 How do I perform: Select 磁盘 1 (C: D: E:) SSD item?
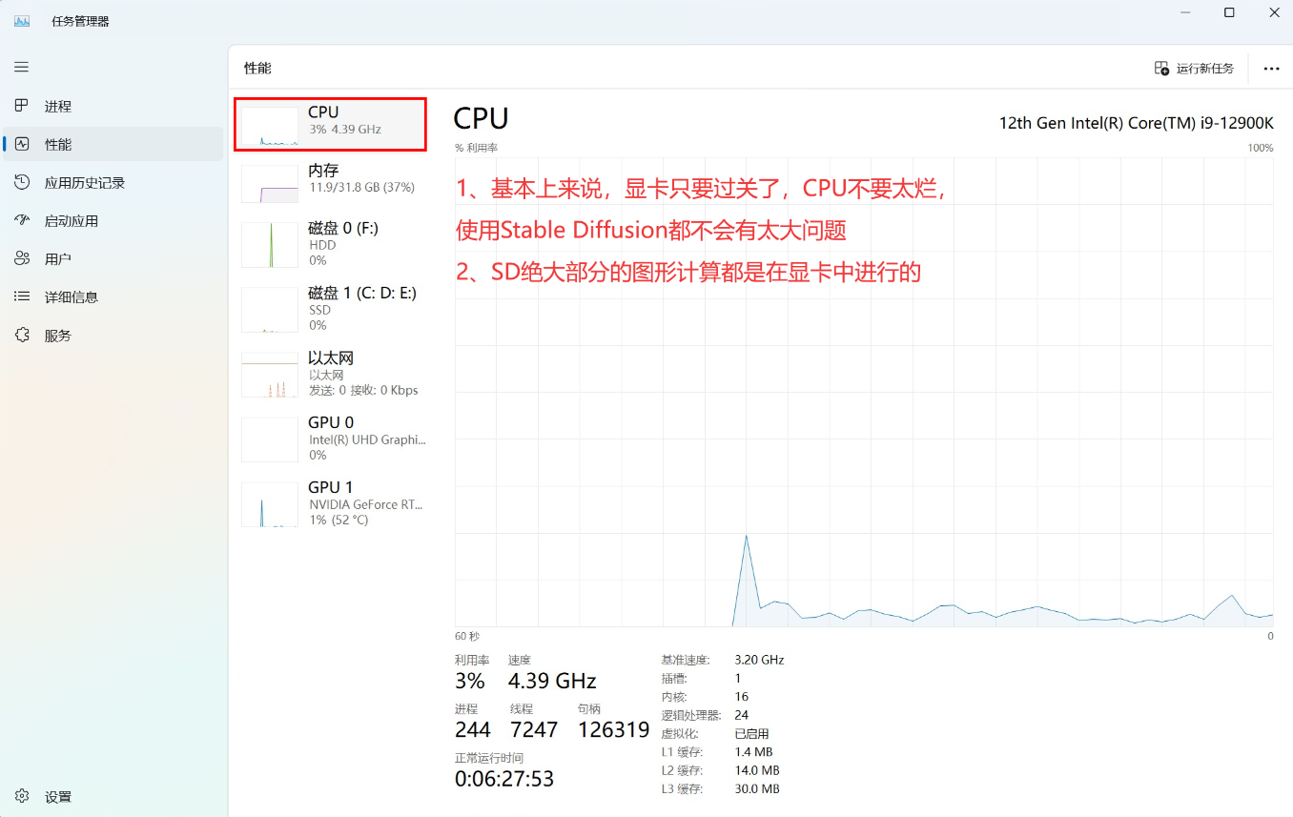[x=330, y=308]
